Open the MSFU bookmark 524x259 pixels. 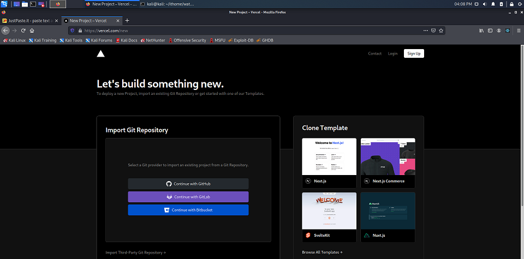[218, 40]
